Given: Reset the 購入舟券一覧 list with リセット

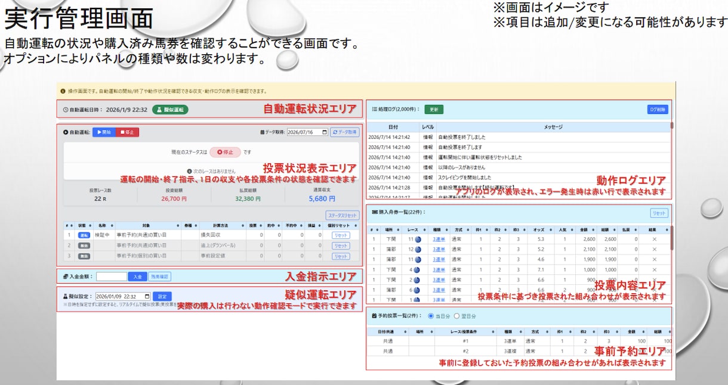Looking at the screenshot, I should tap(659, 213).
